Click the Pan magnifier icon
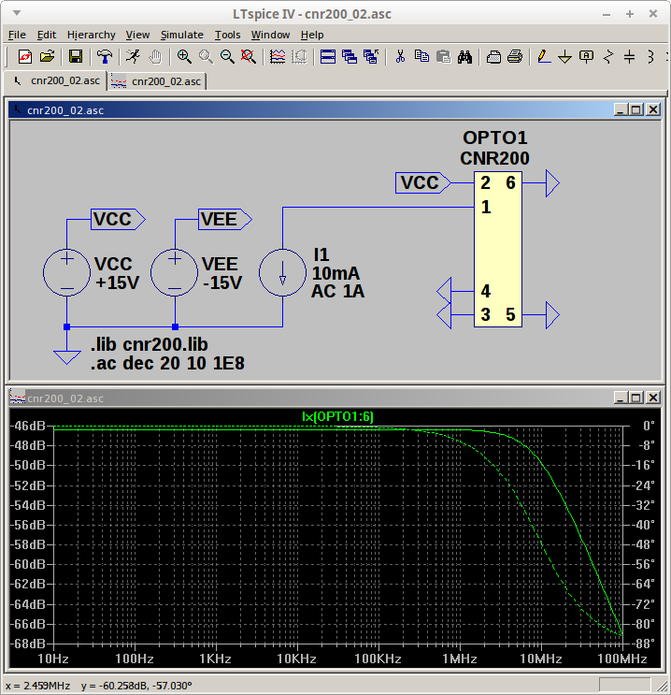Screen dimensions: 671x695 206,57
